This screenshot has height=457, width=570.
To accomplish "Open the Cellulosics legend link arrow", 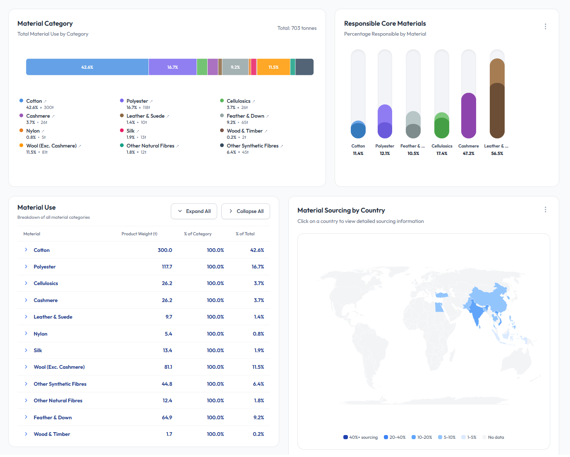I will pyautogui.click(x=254, y=102).
